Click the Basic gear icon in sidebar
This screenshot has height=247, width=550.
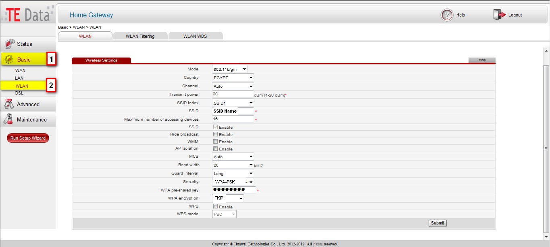point(9,59)
